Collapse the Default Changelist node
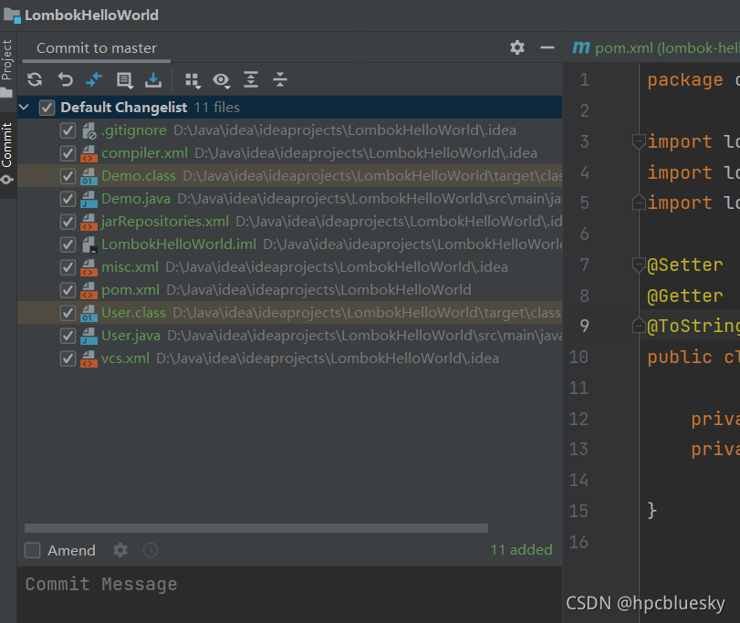 [x=24, y=108]
